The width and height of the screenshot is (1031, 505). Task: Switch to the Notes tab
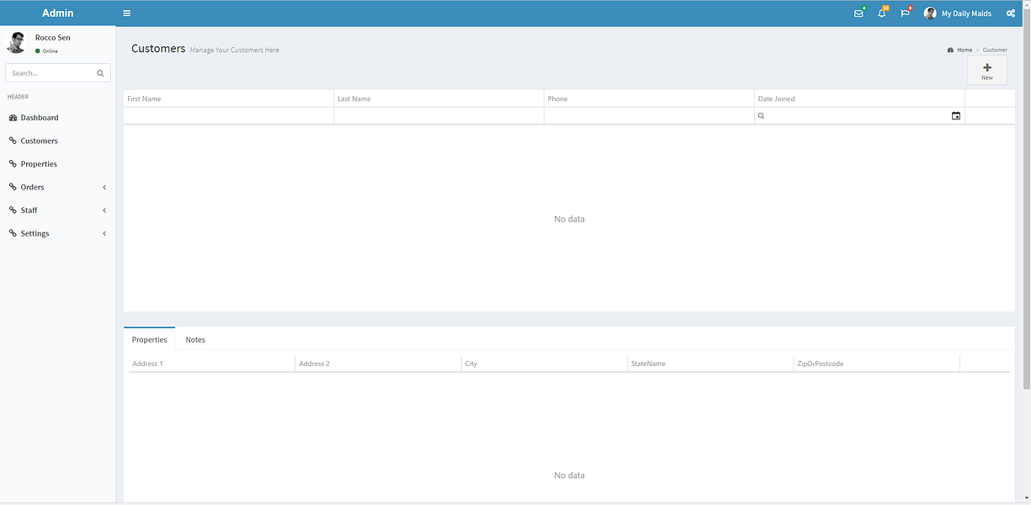point(195,339)
